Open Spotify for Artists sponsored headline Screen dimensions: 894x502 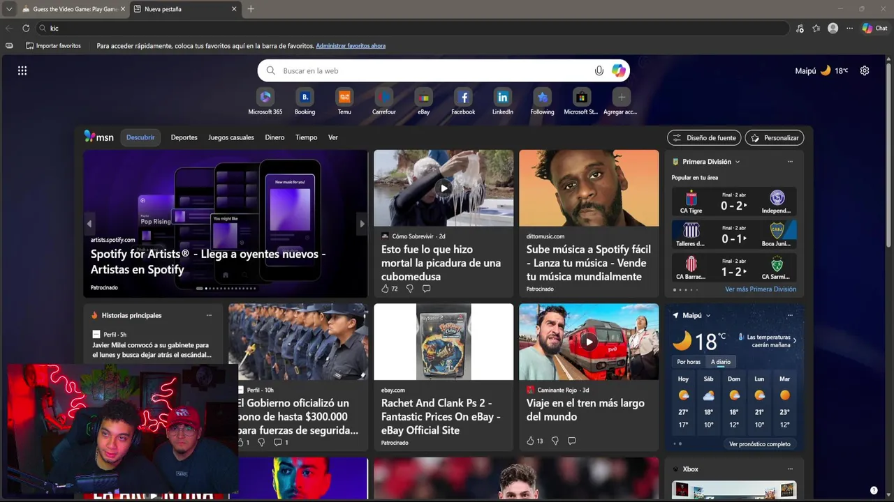208,261
